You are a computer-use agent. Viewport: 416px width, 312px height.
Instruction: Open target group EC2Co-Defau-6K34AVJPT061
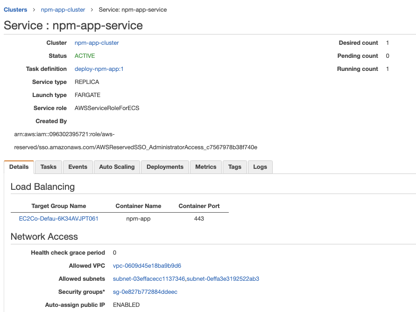(58, 218)
